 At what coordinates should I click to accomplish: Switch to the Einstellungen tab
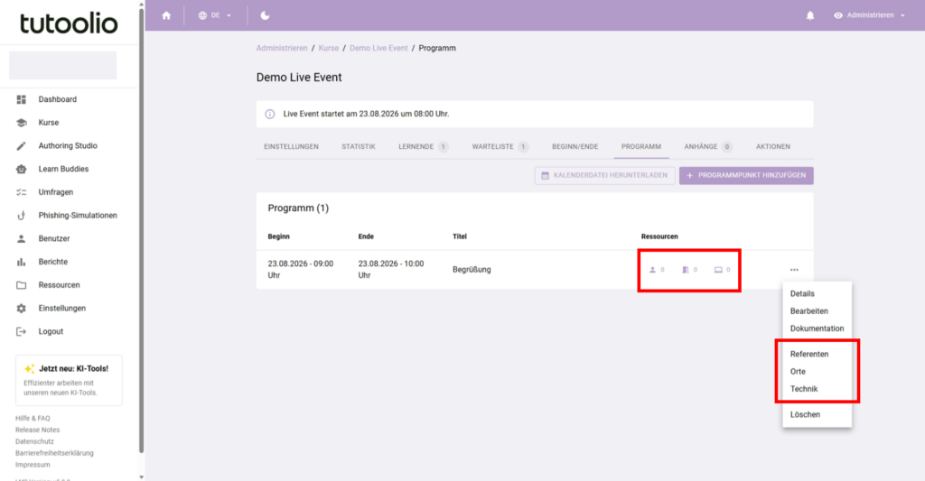291,147
